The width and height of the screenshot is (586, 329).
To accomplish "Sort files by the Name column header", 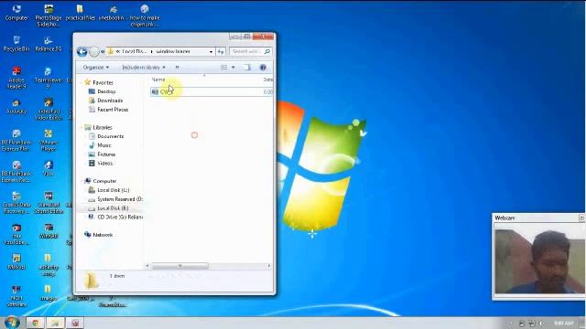I will (x=158, y=80).
